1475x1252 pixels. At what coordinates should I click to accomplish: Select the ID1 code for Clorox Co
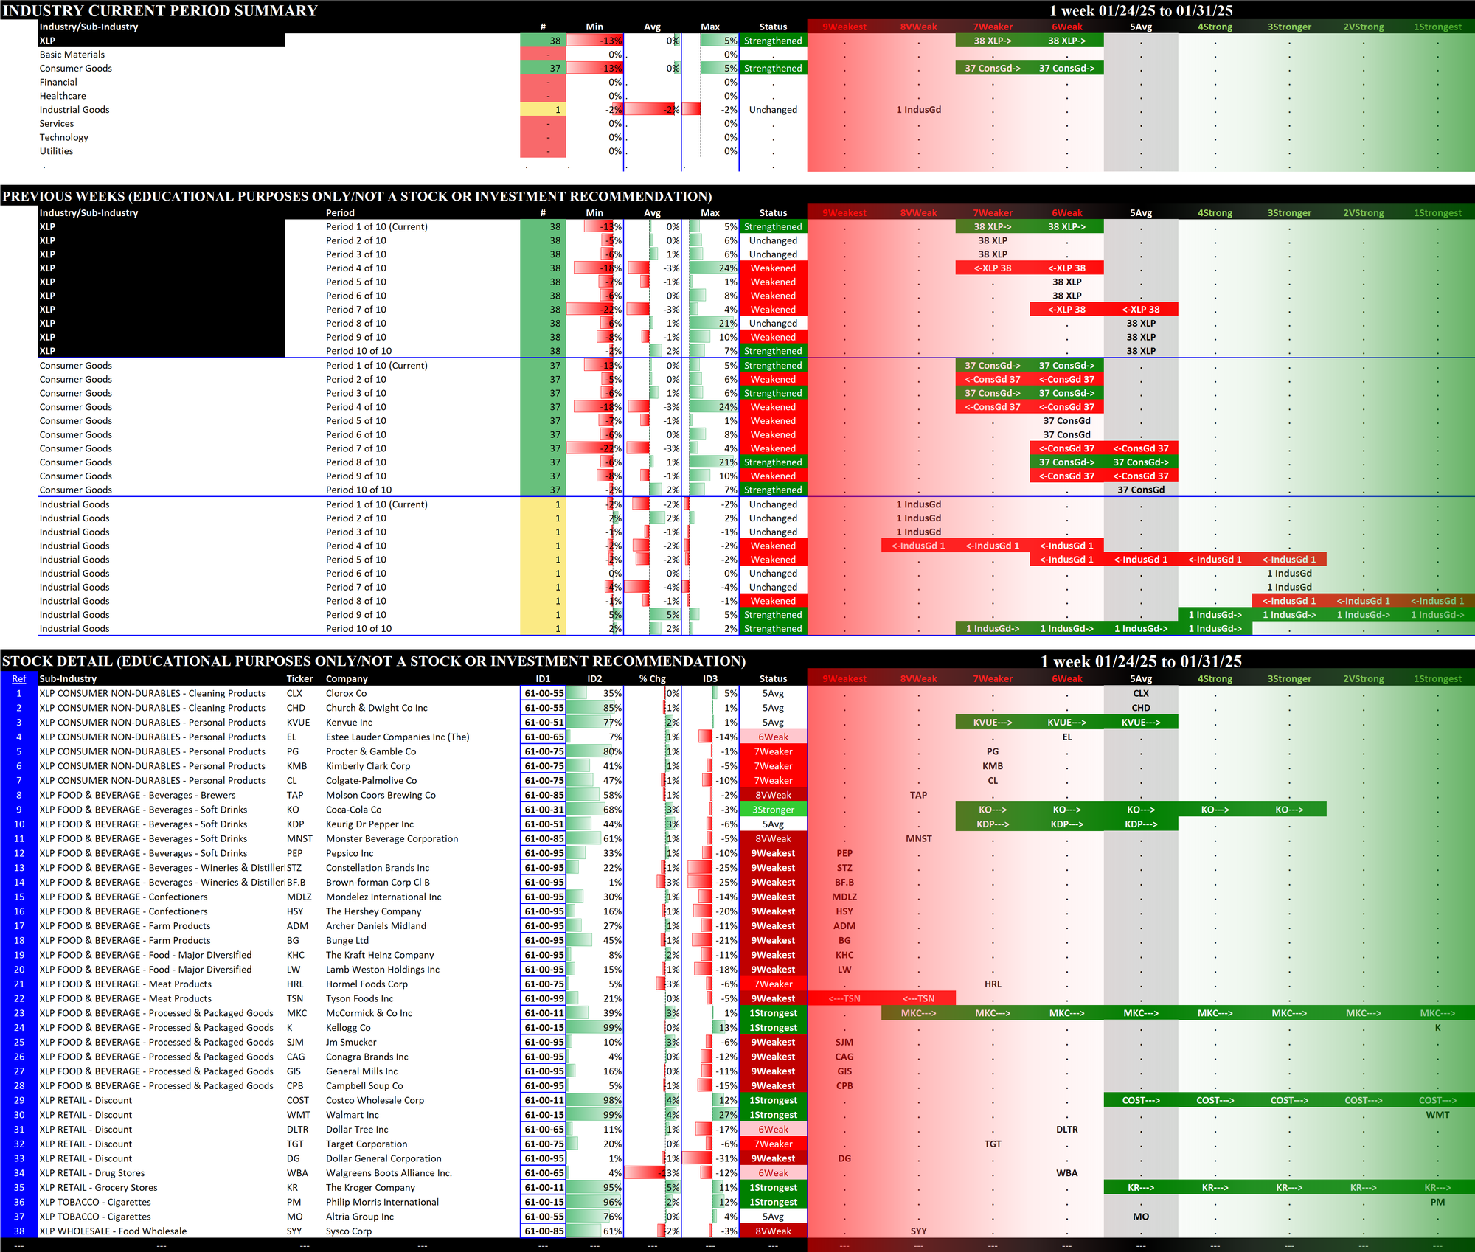(544, 693)
